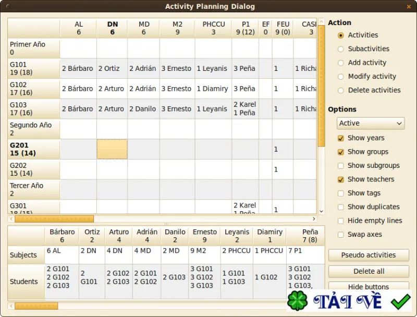Click the green checkmark icon

pos(400,301)
